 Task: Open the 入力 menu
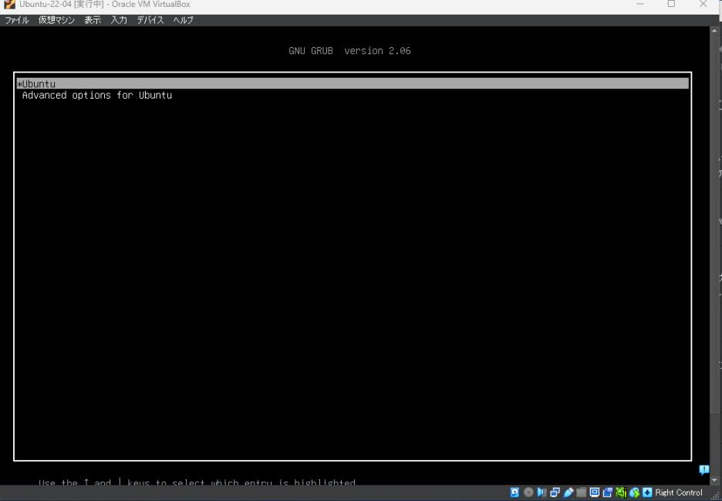119,20
